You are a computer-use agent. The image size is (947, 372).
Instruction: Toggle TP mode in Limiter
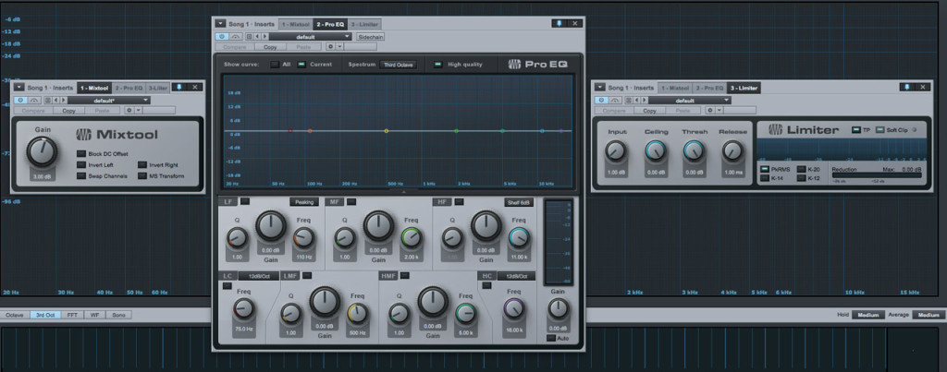tap(856, 129)
